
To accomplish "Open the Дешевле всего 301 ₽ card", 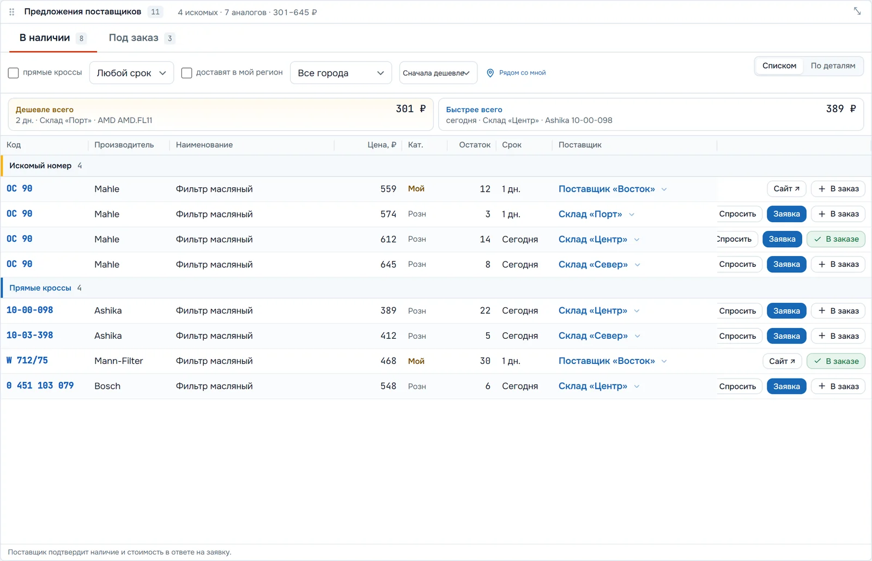I will tap(221, 114).
